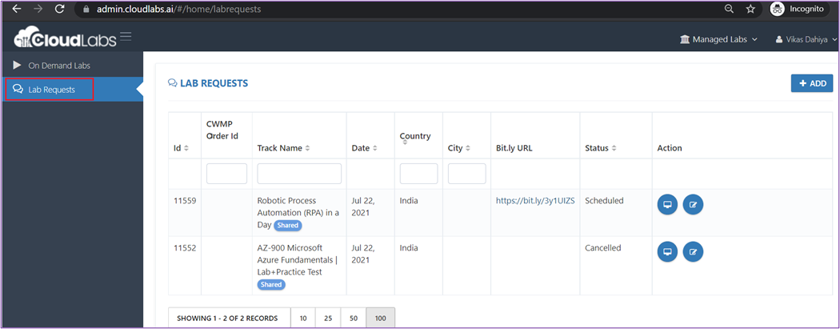The image size is (840, 329).
Task: Click the monitor view icon for request 11559
Action: pos(667,204)
